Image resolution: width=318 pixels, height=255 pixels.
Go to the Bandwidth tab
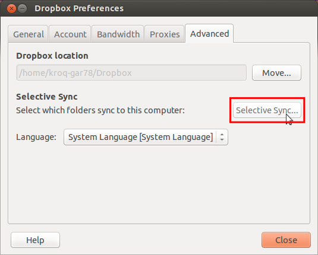(x=118, y=34)
